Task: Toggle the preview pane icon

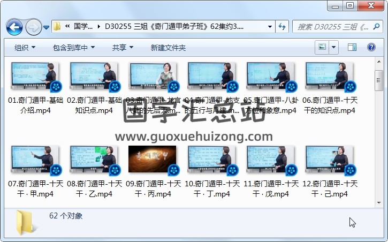Action: tap(352, 47)
